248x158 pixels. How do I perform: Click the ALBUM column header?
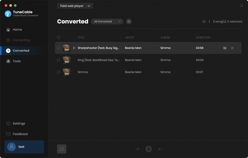[165, 38]
